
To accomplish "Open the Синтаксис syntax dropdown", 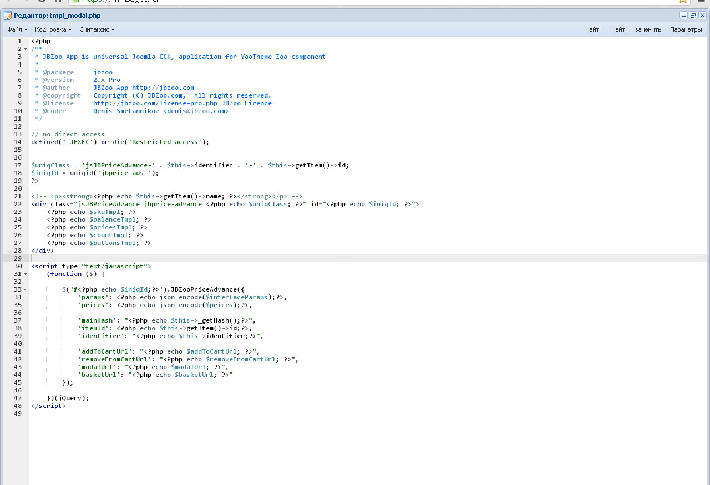I will pyautogui.click(x=97, y=29).
